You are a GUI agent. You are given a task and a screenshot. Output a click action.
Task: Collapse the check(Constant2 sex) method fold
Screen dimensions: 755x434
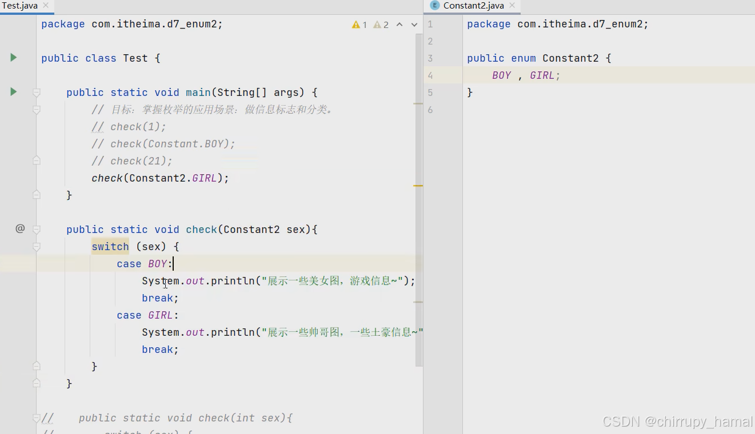(37, 229)
